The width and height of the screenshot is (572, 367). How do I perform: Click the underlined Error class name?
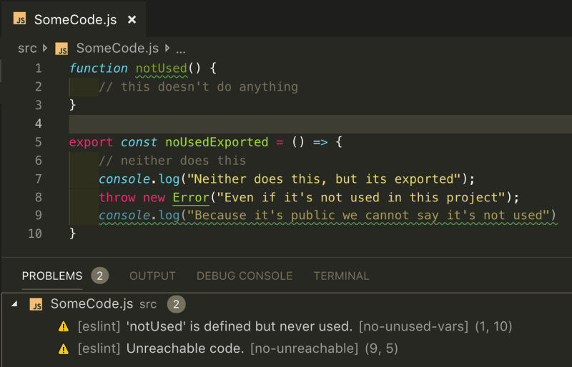191,198
